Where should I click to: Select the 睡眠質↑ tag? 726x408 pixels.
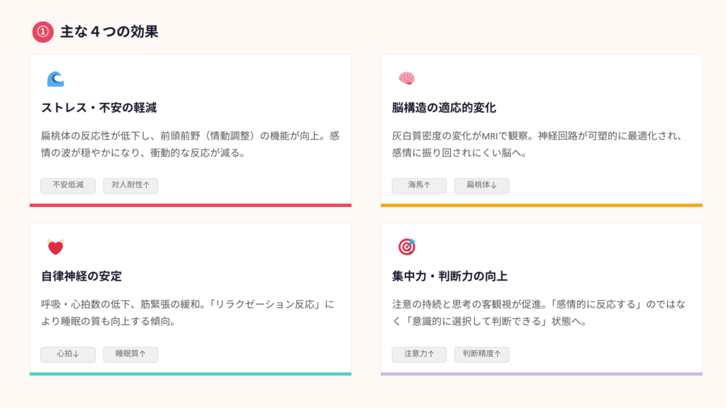130,354
